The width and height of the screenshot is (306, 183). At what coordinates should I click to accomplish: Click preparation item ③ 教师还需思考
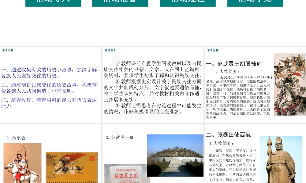(x=153, y=109)
